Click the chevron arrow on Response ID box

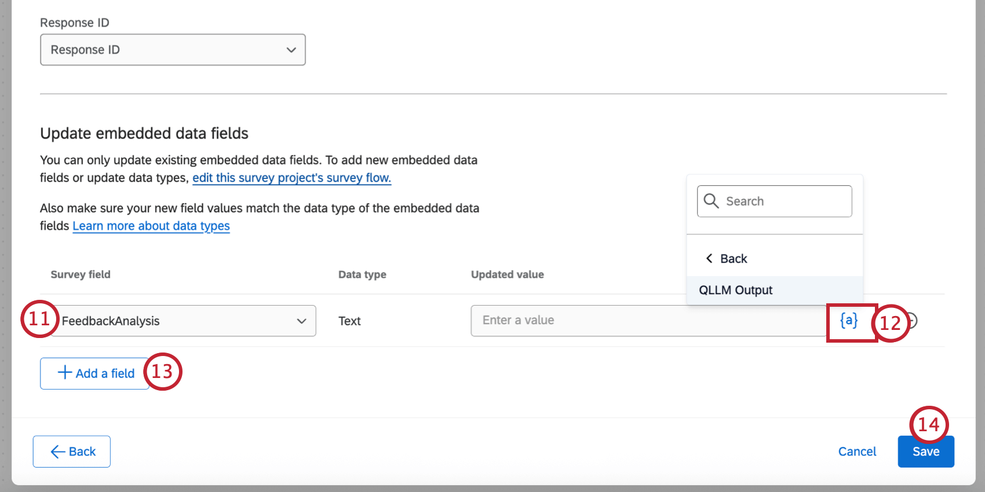(291, 50)
